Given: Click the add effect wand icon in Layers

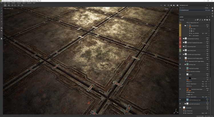Looking at the screenshot, I should pos(195,20).
